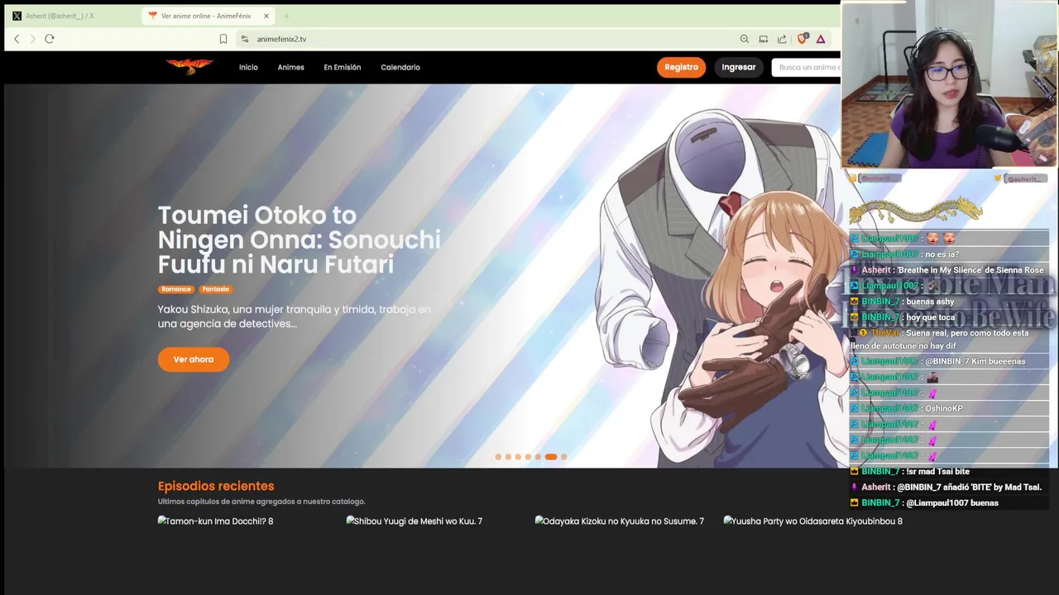Image resolution: width=1059 pixels, height=595 pixels.
Task: Open Shibou Yuugi de Meshi wo Kuu. 7
Action: (414, 521)
